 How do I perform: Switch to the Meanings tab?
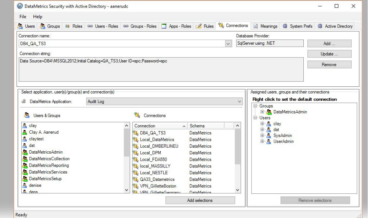(265, 26)
